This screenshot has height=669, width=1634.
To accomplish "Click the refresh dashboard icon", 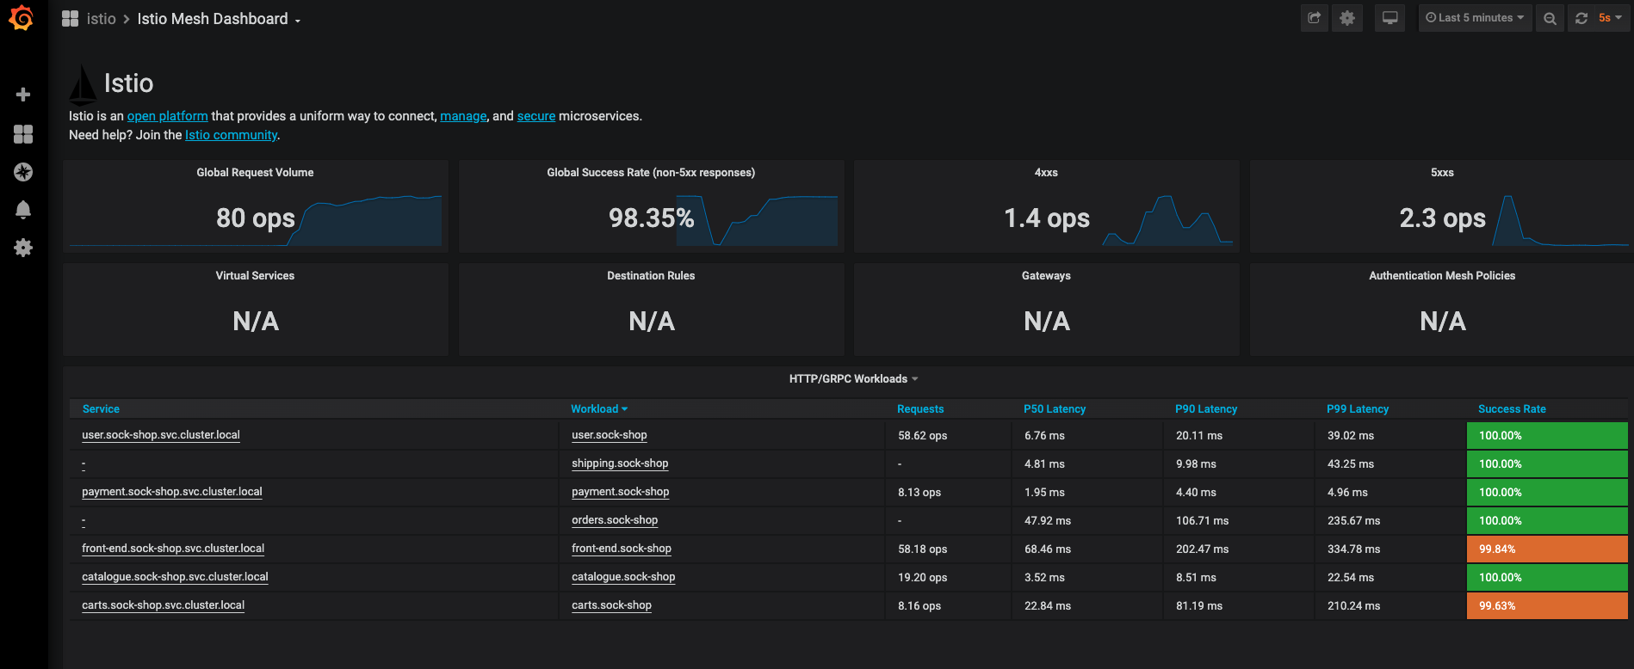I will (1581, 18).
